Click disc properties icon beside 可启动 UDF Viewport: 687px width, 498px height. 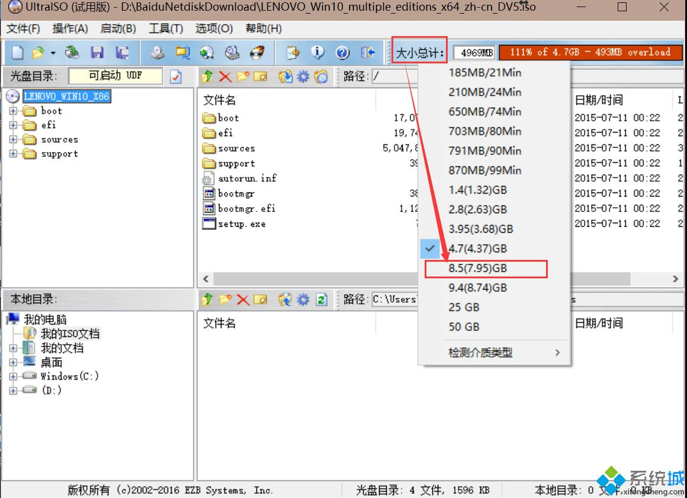click(x=176, y=76)
